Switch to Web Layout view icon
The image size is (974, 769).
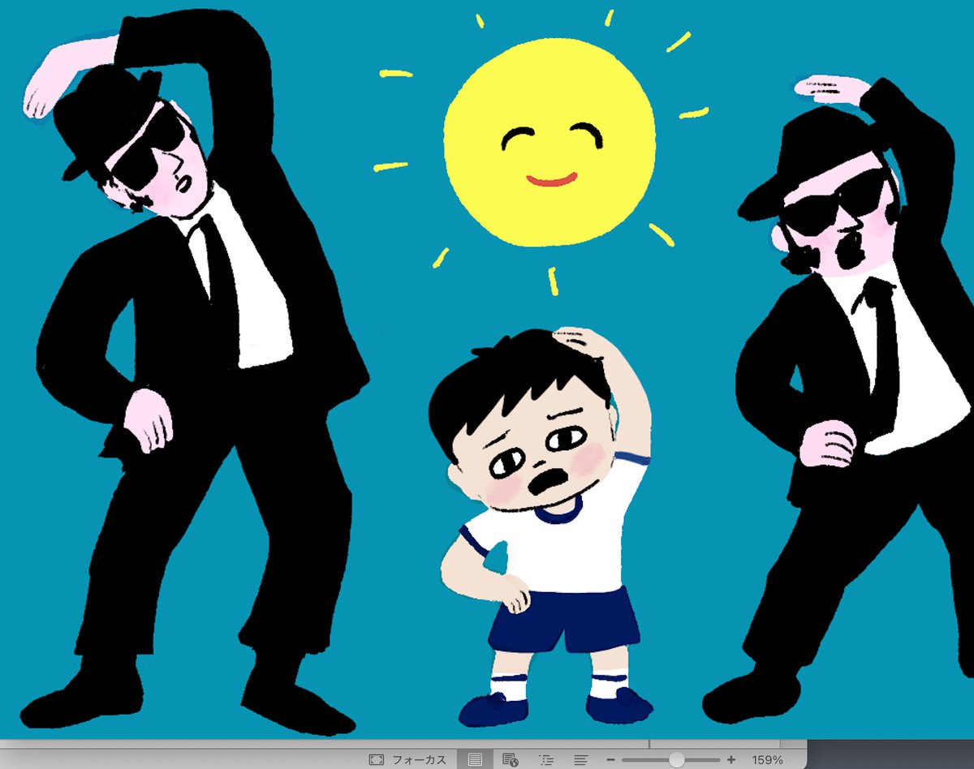point(511,760)
